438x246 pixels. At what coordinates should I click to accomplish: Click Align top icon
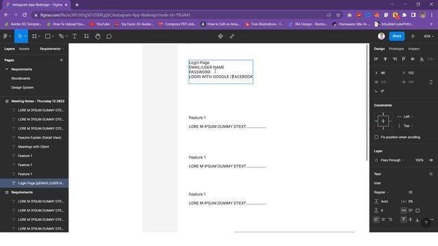click(404, 59)
